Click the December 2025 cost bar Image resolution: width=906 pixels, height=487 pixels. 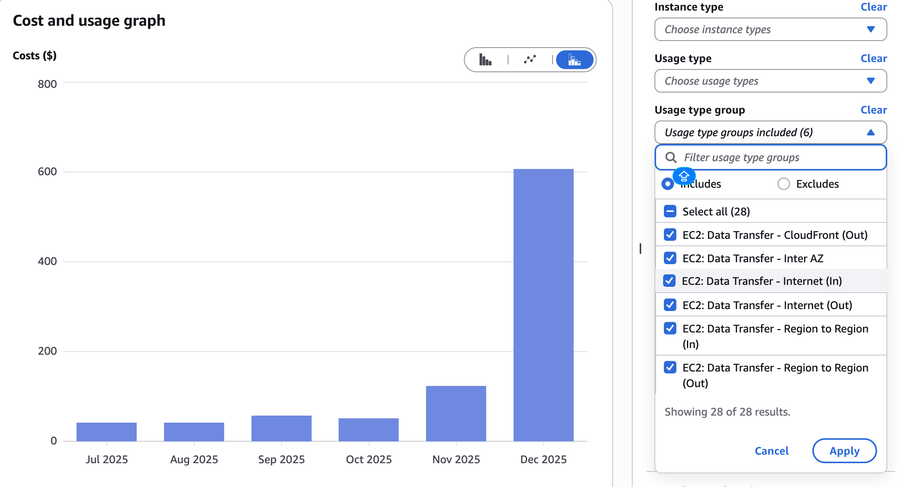click(x=543, y=305)
